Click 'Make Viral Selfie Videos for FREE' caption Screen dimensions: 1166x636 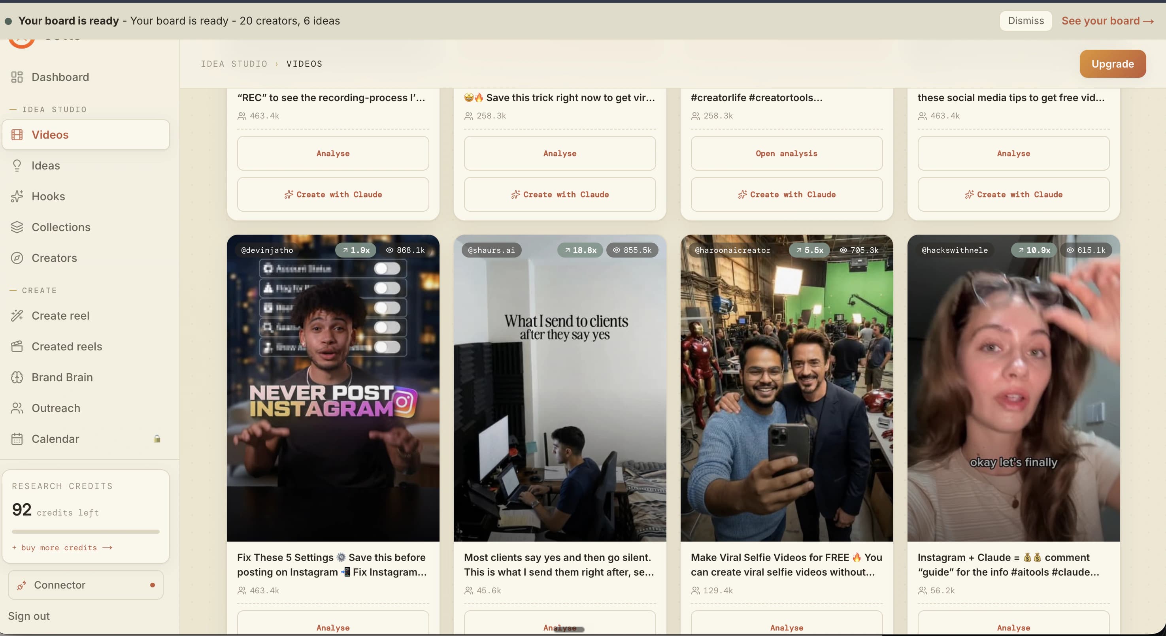point(787,564)
